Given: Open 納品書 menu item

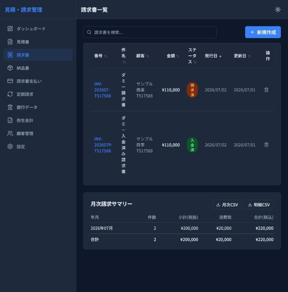Looking at the screenshot, I should (38, 68).
